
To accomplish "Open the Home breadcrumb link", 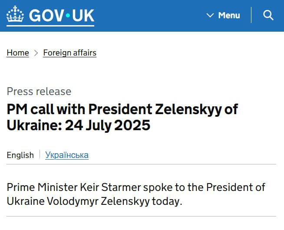I will click(18, 53).
